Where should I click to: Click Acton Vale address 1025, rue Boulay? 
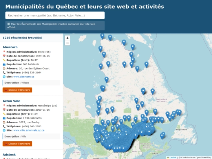coord(29,122)
